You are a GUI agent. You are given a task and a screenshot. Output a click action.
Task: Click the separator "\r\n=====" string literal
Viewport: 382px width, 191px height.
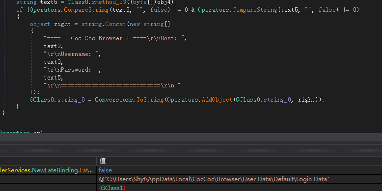pos(112,85)
